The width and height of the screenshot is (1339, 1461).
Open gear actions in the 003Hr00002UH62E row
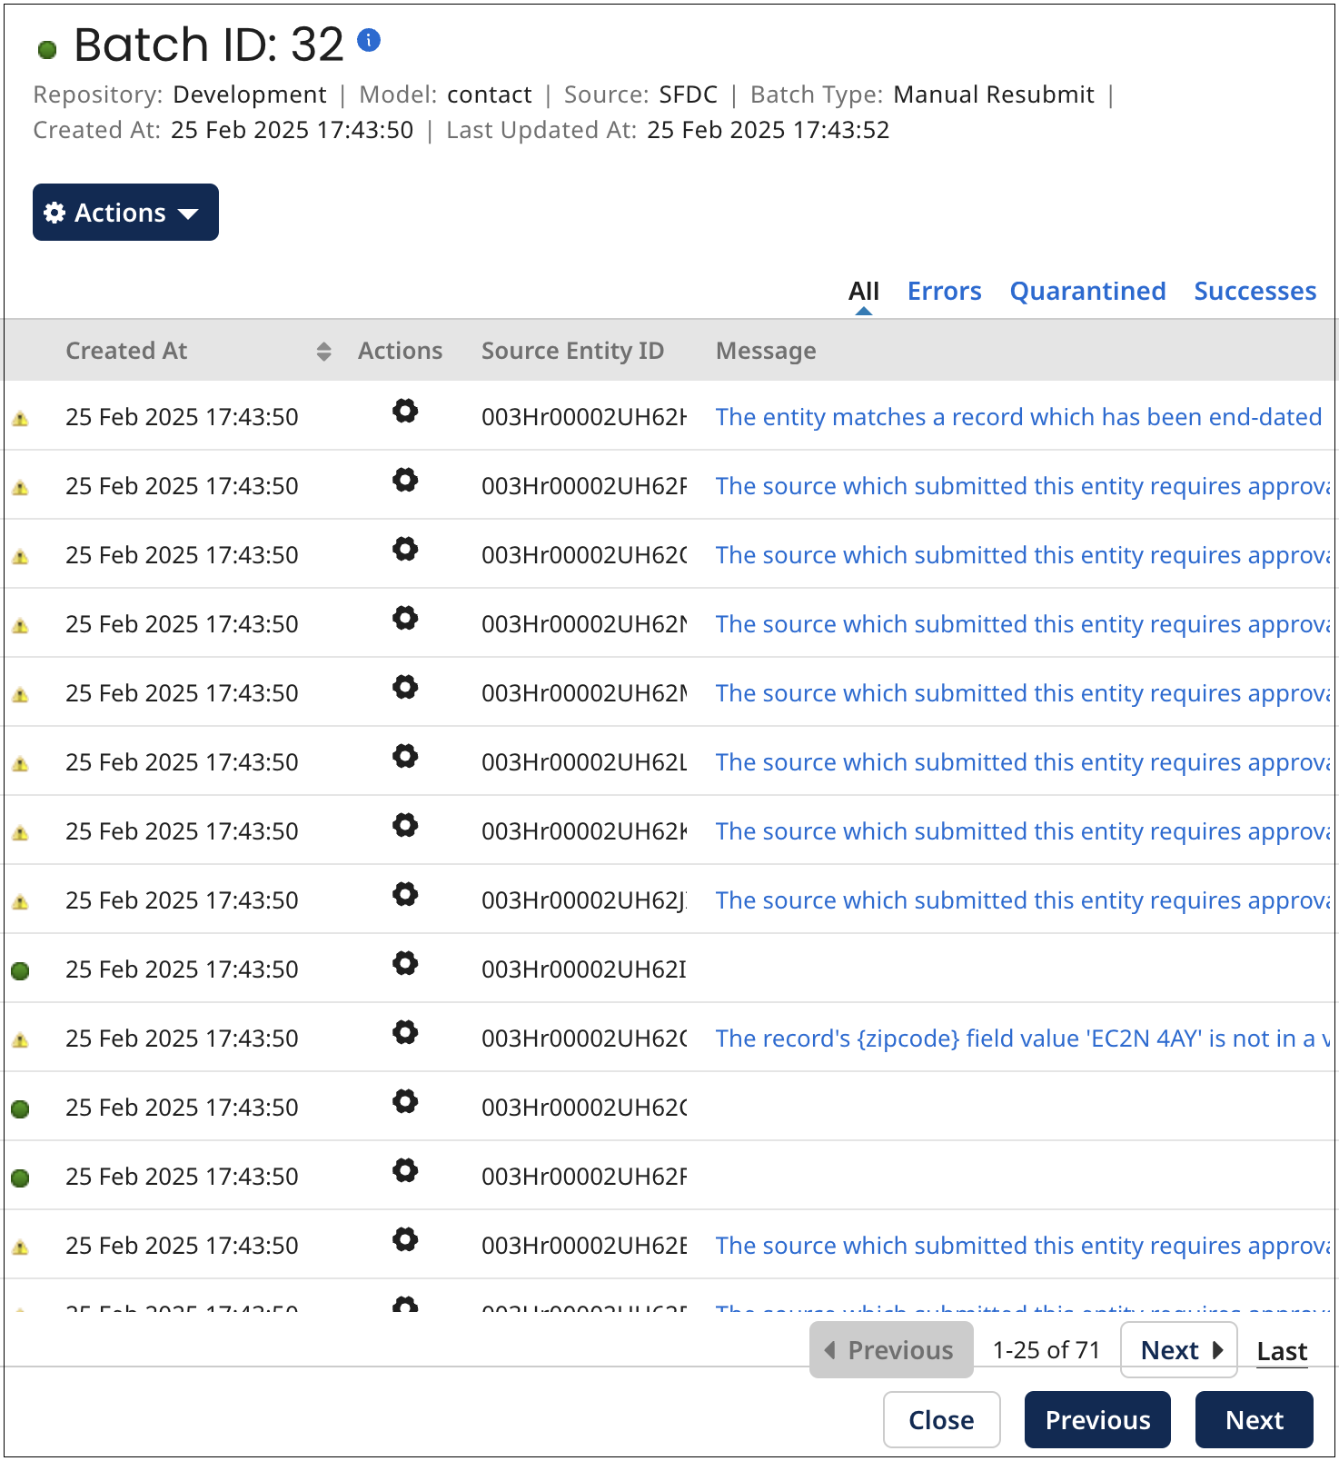tap(405, 1239)
